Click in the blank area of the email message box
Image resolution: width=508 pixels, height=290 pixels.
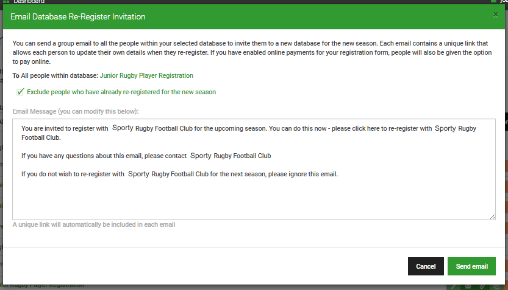254,199
